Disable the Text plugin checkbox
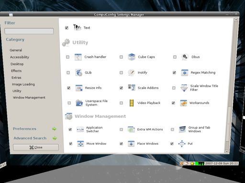The image size is (245, 183). 67,28
